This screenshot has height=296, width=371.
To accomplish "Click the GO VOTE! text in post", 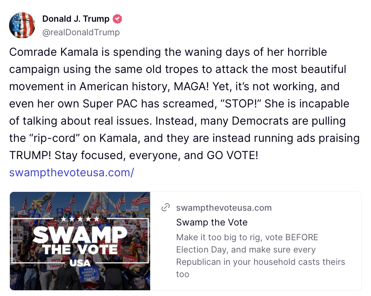I will pos(232,155).
